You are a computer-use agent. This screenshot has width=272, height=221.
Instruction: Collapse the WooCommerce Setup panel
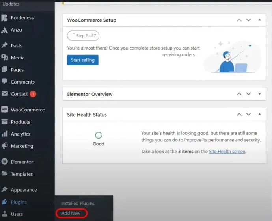[x=259, y=20]
